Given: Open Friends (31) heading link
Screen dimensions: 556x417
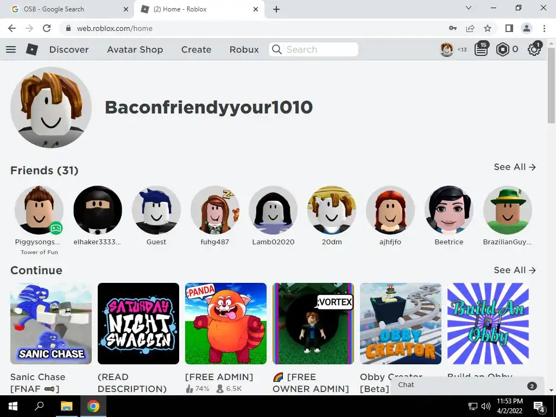Looking at the screenshot, I should 45,170.
